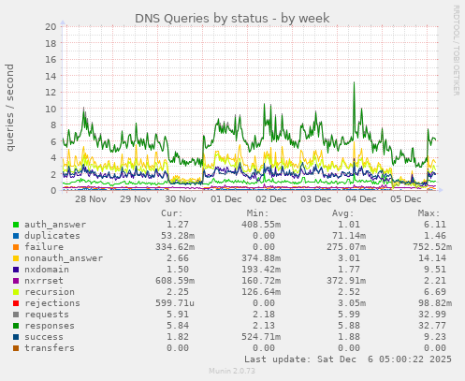
Task: Click the 28 Nov x-axis label
Action: click(91, 199)
